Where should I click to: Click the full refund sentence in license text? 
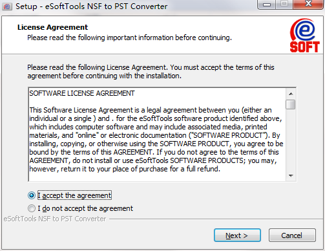click(125, 169)
